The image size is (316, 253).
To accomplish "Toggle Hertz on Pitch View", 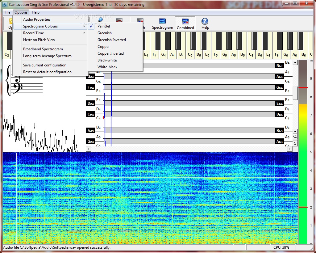I will (x=50, y=40).
